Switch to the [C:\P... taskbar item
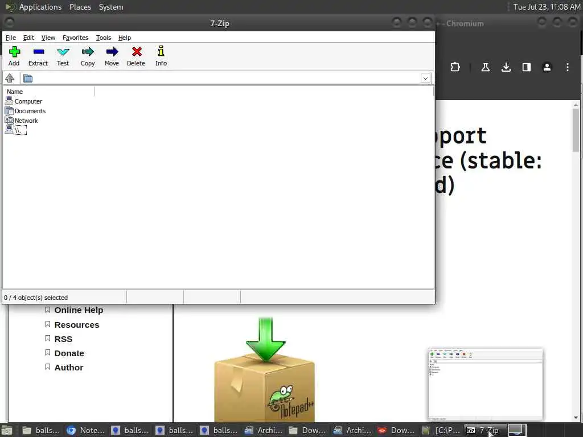This screenshot has height=437, width=583. pyautogui.click(x=442, y=430)
